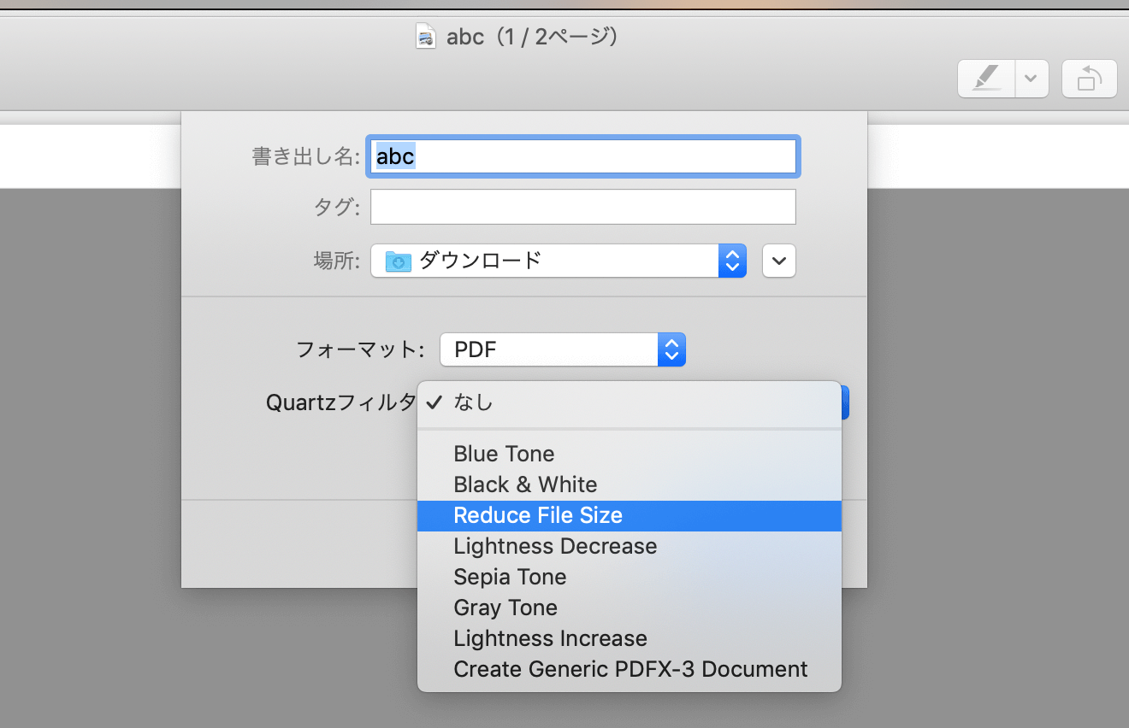Click the window title abc（1 / 2ページ）

(531, 37)
